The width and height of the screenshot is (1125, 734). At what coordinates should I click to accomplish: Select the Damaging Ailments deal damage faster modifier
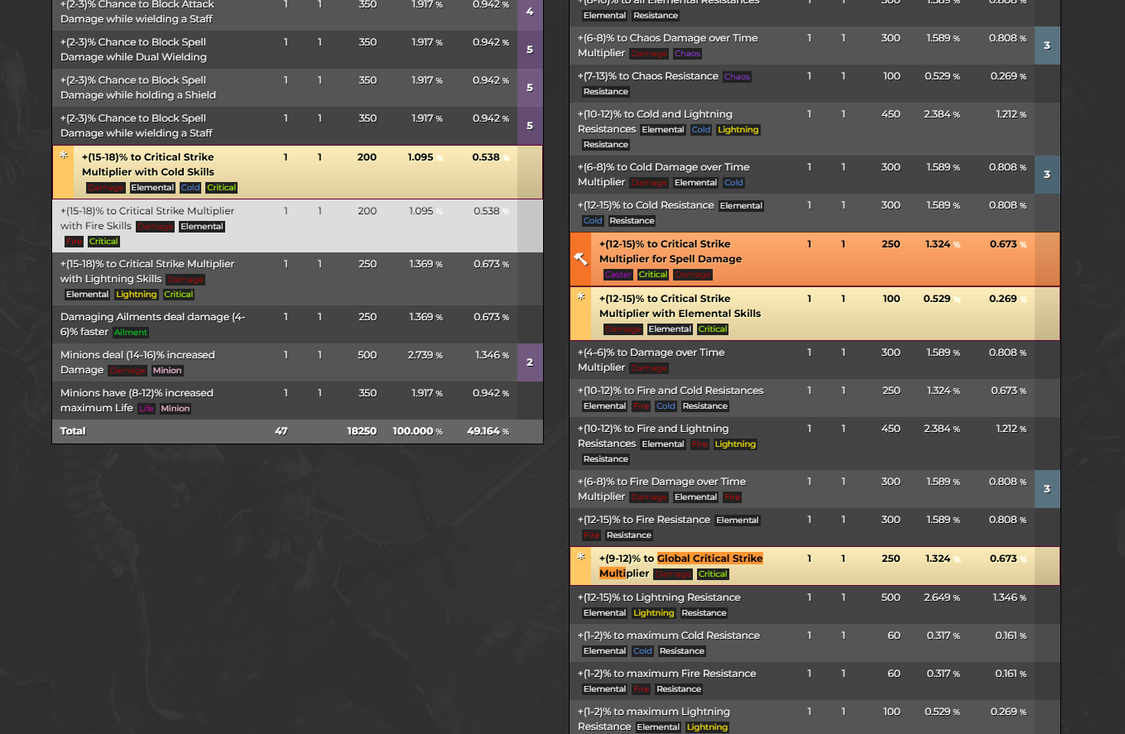click(297, 324)
